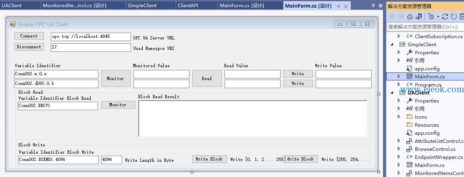
Task: Click the C# icon of EndpointWrapper.cs
Action: pyautogui.click(x=410, y=157)
